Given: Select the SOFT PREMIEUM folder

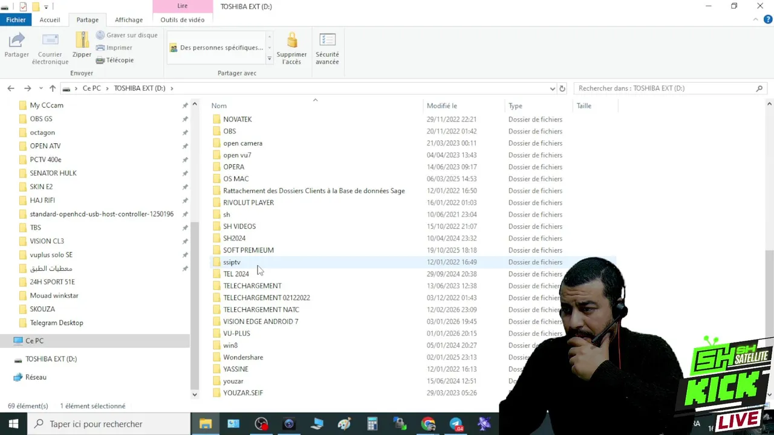Looking at the screenshot, I should tap(249, 250).
